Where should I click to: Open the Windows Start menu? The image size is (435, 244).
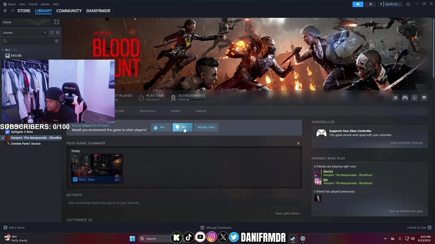coord(132,239)
